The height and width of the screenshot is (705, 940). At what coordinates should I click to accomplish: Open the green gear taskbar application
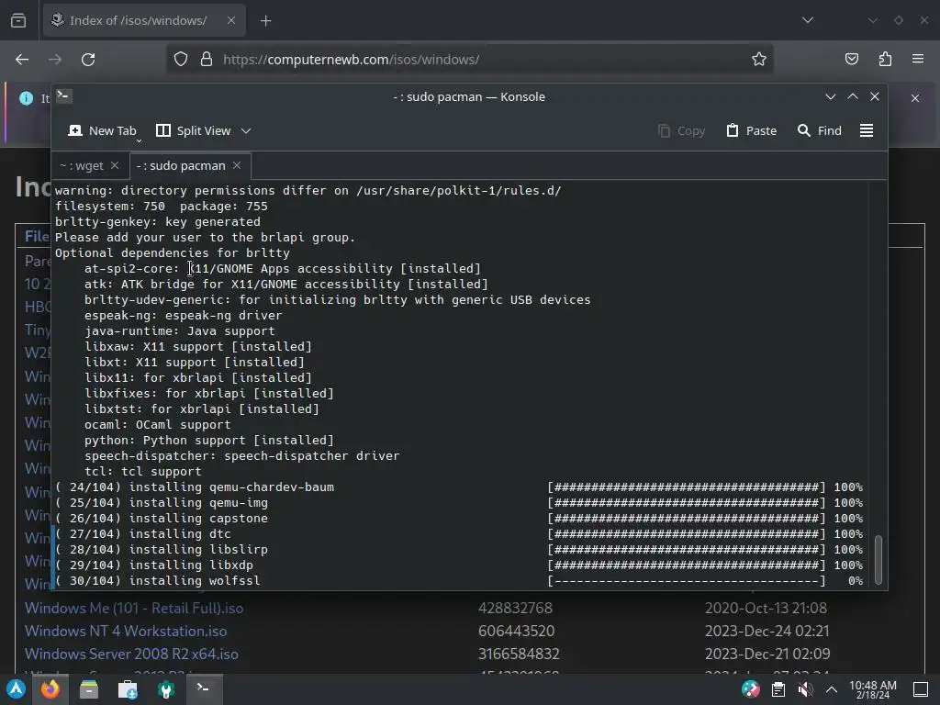pyautogui.click(x=165, y=689)
